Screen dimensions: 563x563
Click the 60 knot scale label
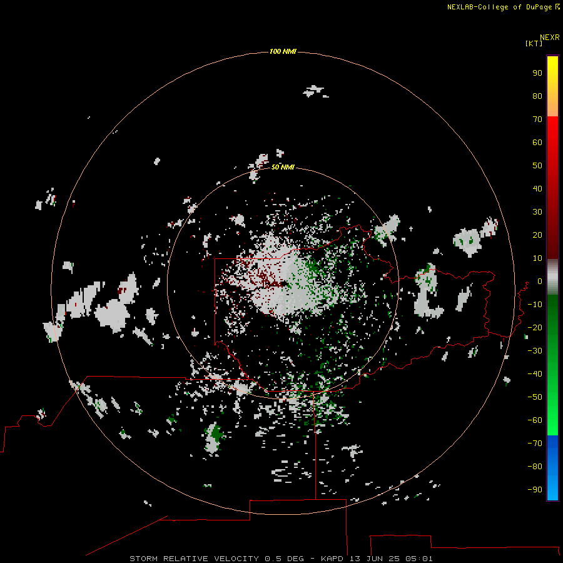(537, 142)
